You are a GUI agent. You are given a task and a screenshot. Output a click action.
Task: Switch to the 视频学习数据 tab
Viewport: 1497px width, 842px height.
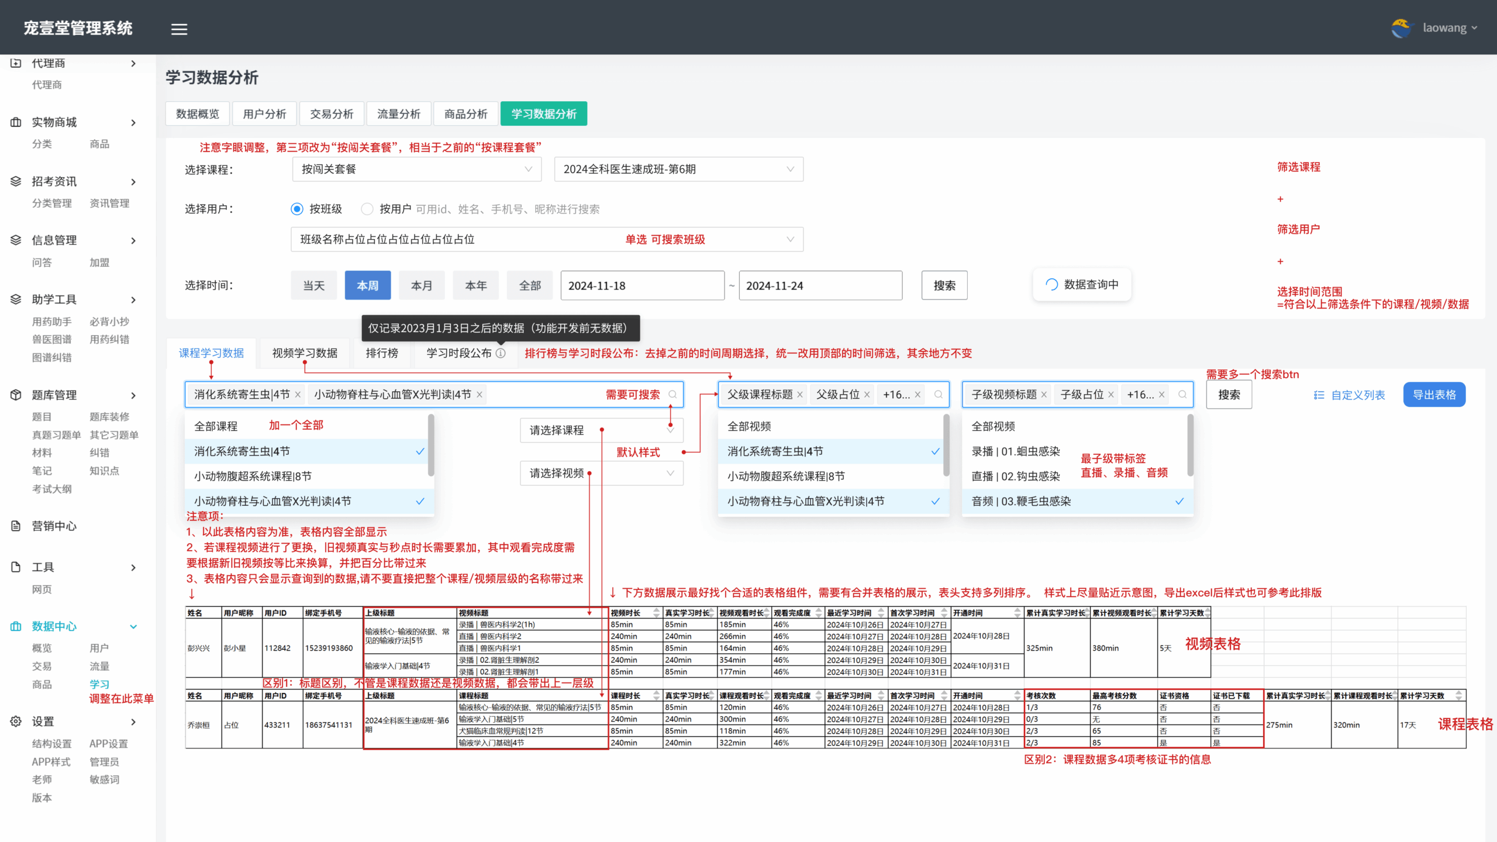pyautogui.click(x=305, y=353)
